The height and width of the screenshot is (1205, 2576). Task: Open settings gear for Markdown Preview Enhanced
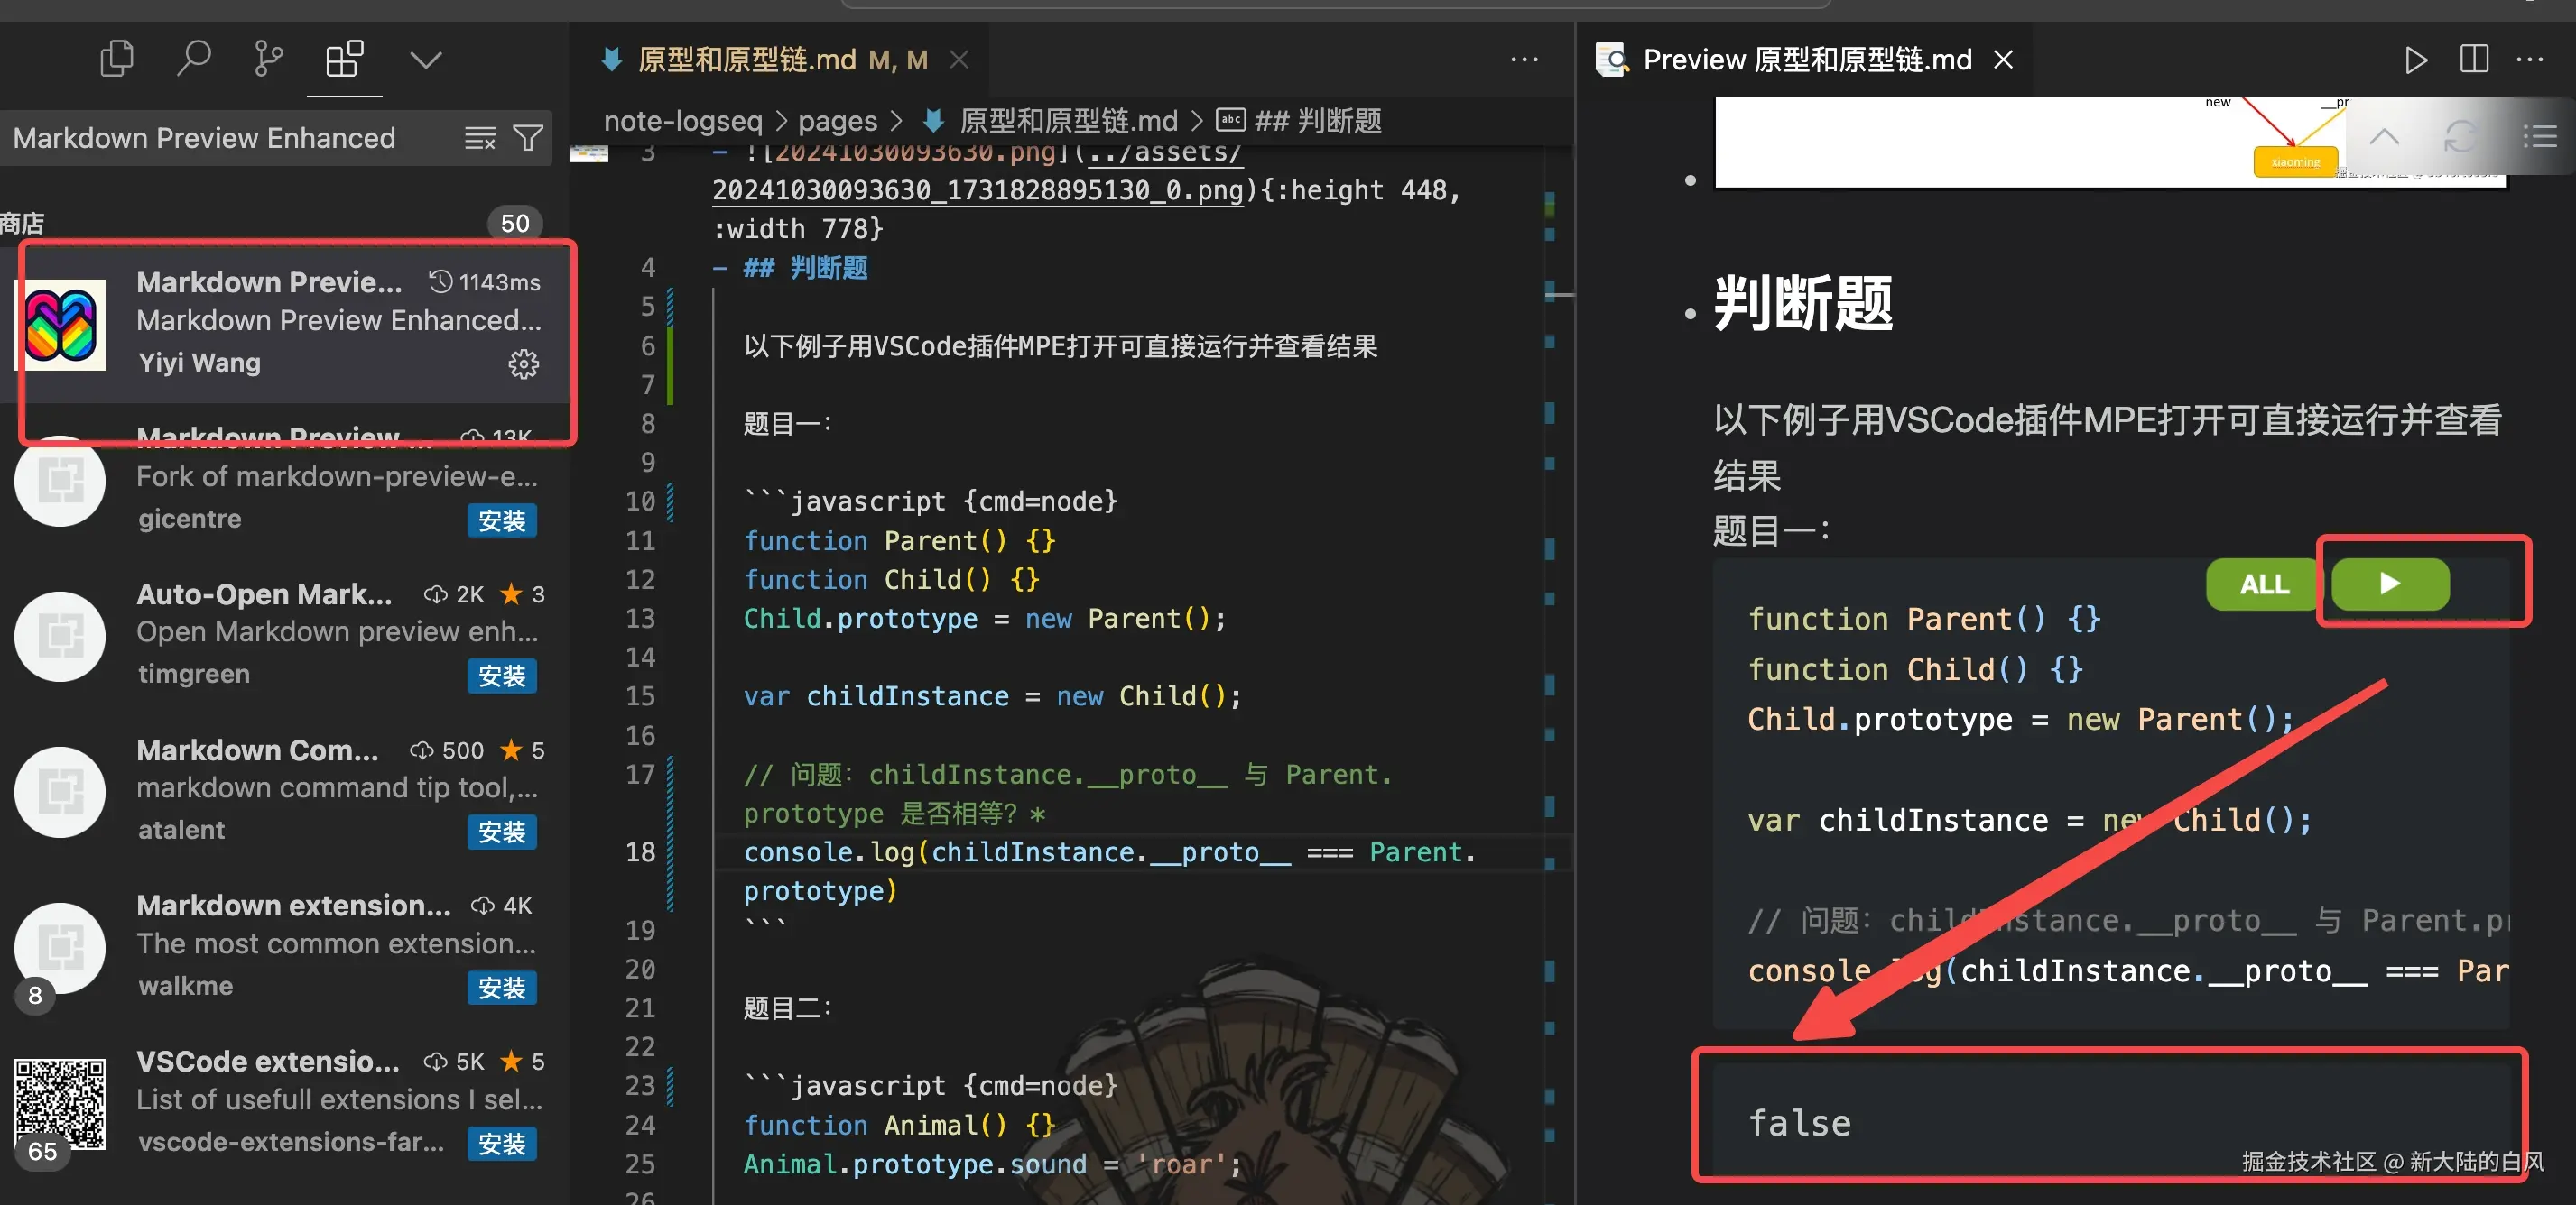(524, 363)
